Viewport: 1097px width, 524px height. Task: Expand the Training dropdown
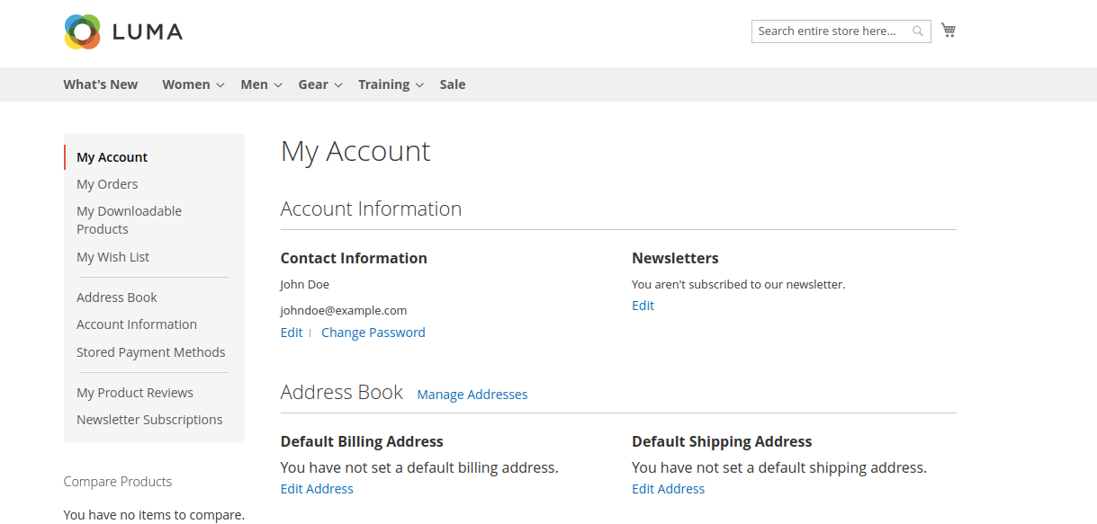pos(384,84)
